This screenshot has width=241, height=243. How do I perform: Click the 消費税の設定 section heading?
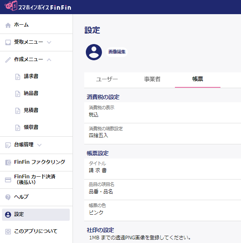click(x=103, y=97)
